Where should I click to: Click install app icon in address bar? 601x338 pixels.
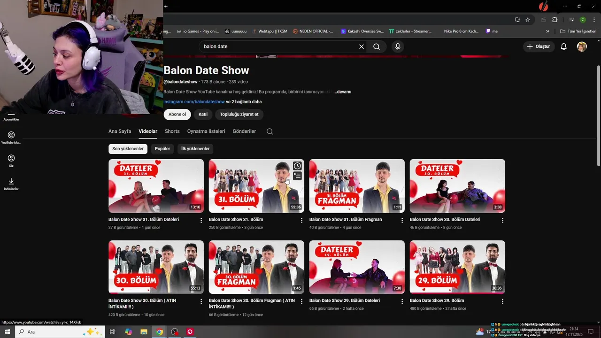click(517, 20)
